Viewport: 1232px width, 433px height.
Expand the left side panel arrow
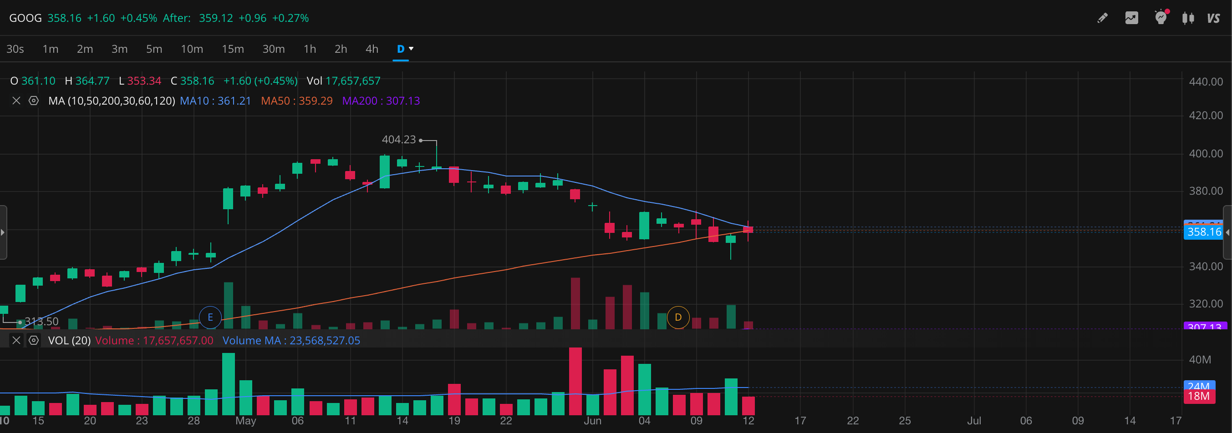point(3,232)
